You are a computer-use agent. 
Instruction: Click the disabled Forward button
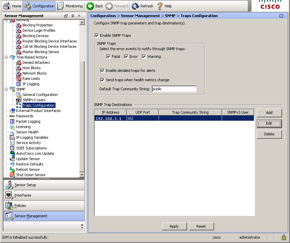(117, 6)
